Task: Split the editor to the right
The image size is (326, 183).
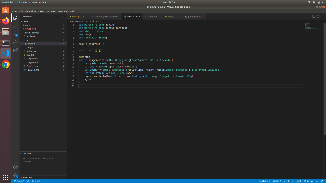Action: (x=318, y=17)
